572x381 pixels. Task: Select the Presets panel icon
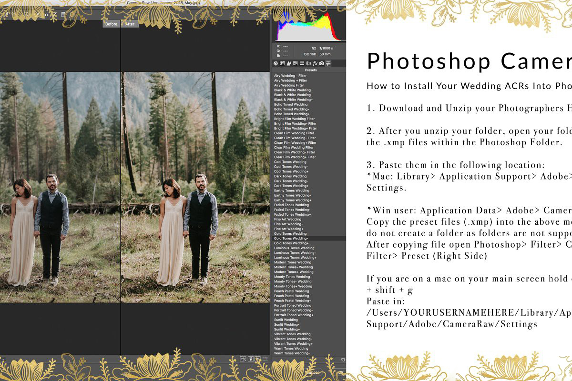pos(328,63)
